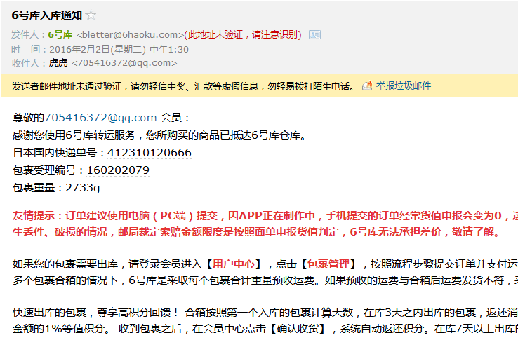Star the 6号库入库通知 email
The width and height of the screenshot is (518, 340).
point(91,15)
